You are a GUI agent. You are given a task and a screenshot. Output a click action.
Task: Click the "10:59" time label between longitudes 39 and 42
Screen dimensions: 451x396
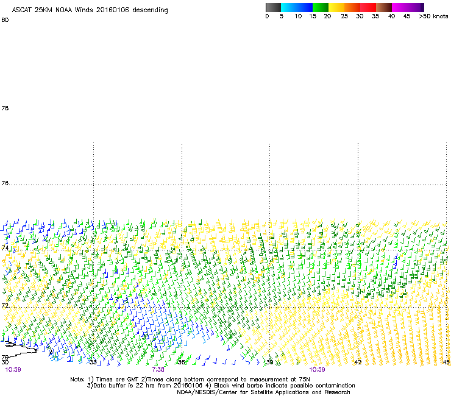coord(317,370)
